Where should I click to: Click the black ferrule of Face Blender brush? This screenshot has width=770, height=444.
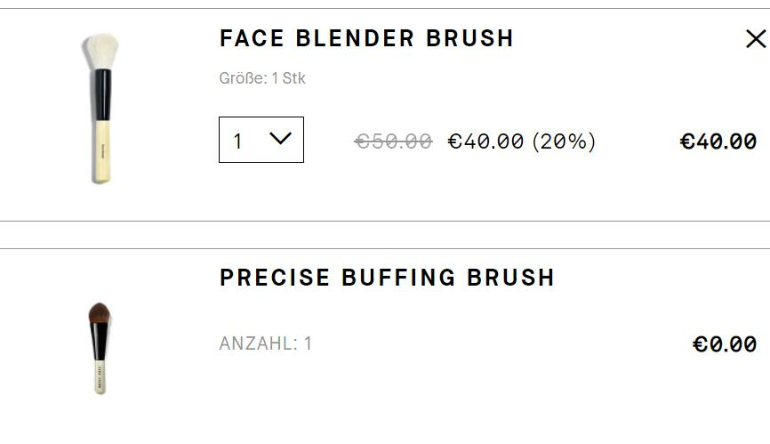click(102, 95)
